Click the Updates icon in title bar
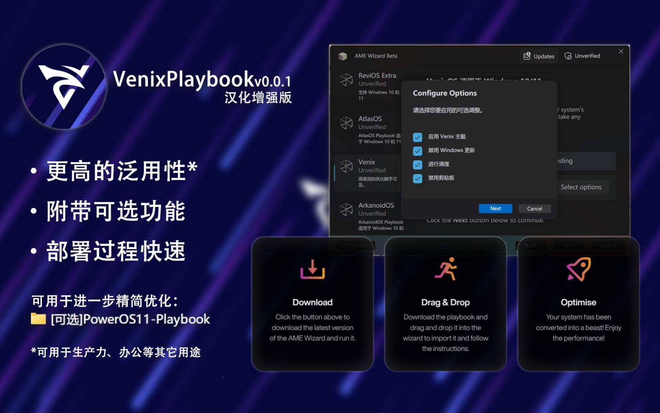Screen dimensions: 660x413 point(527,56)
